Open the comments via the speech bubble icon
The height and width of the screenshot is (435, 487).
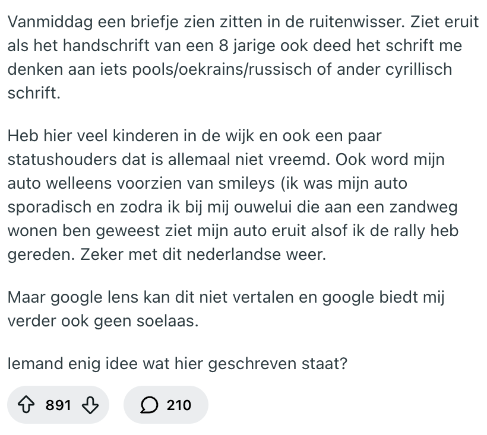(149, 405)
